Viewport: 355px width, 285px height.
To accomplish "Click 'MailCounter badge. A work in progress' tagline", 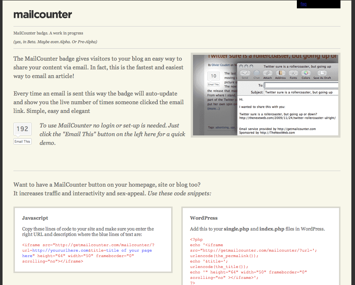I will point(48,33).
